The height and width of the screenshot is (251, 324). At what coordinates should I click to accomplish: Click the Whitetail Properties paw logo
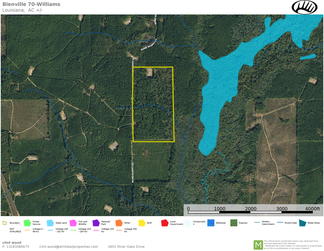coord(304,7)
